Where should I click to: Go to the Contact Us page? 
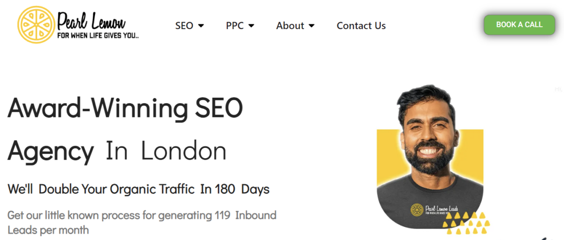point(361,26)
